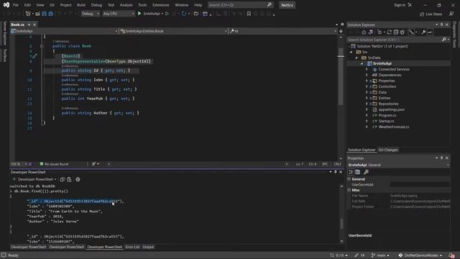This screenshot has height=259, width=460.
Task: Click the terminal Paste icon
Action: (x=69, y=179)
